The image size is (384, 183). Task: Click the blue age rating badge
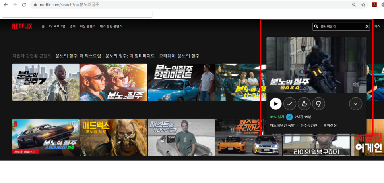click(289, 117)
